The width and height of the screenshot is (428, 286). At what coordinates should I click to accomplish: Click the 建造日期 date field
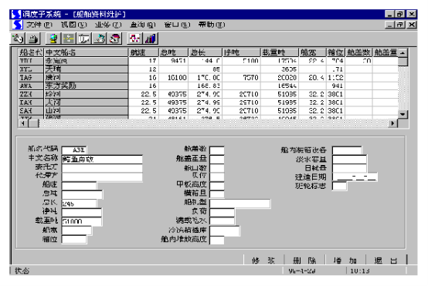pyautogui.click(x=355, y=177)
